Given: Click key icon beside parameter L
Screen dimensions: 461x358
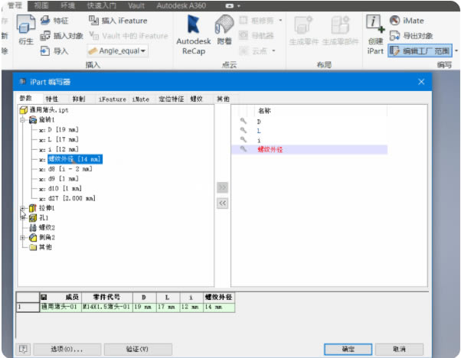Looking at the screenshot, I should (x=244, y=130).
